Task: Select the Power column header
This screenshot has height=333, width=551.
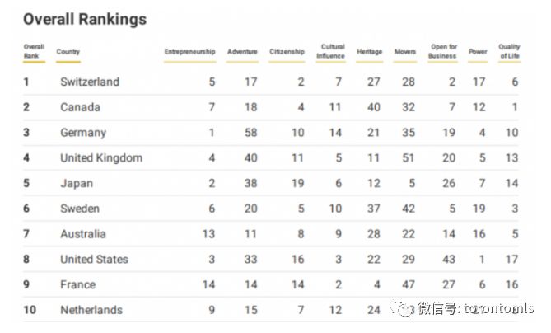Action: (478, 52)
